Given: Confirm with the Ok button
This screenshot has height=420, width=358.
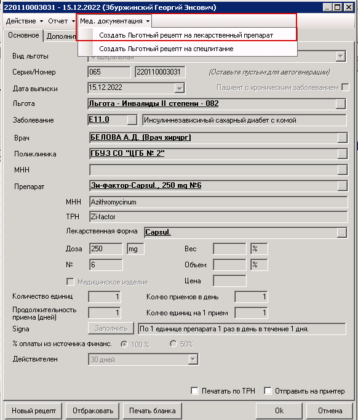Looking at the screenshot, I should (279, 411).
